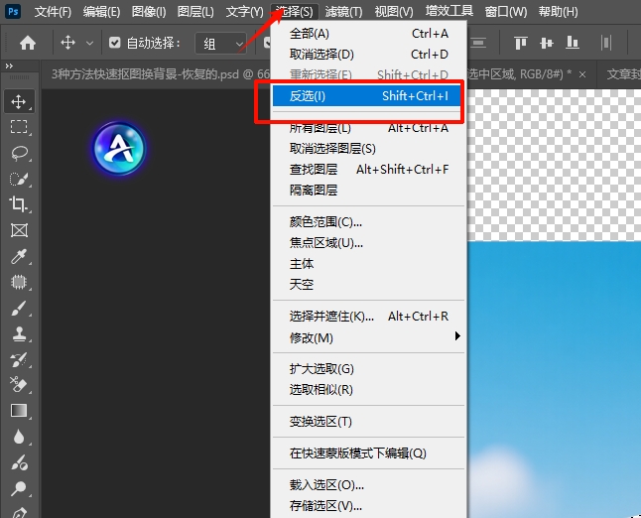Select the Eyedropper tool
Screen dimensions: 641x518
(18, 257)
